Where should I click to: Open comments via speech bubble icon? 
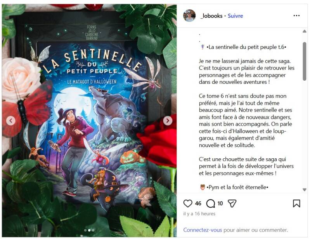[211, 203]
